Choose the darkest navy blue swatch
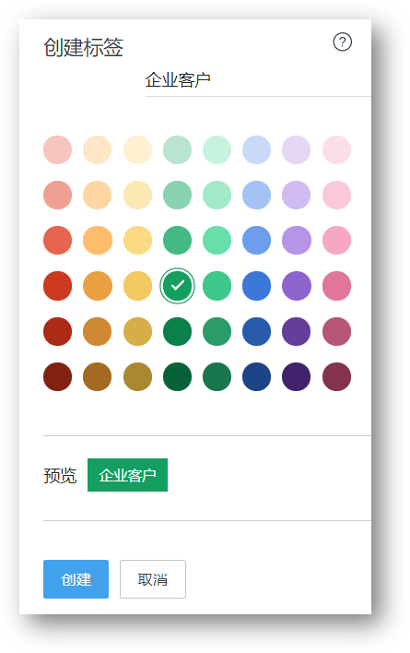 tap(256, 376)
